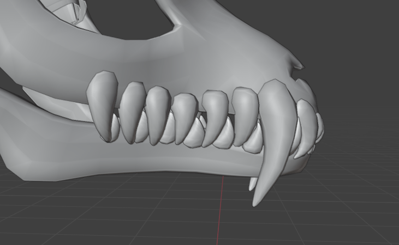The image size is (399, 245).
Task: Click the empty background at upper right
Action: (x=355, y=33)
